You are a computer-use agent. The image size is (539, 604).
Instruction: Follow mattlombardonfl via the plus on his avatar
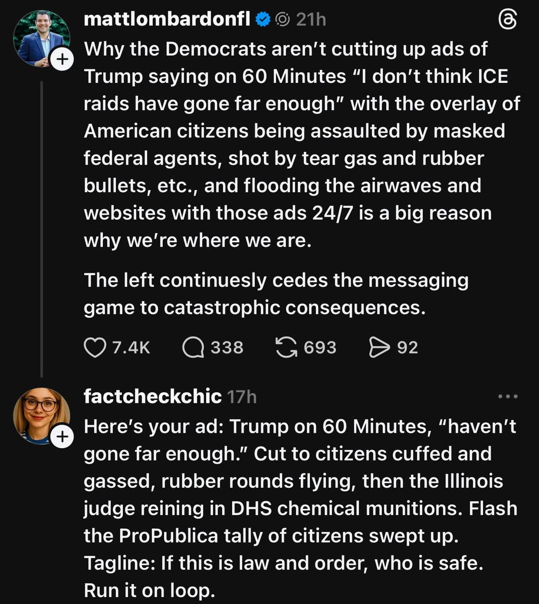point(62,59)
